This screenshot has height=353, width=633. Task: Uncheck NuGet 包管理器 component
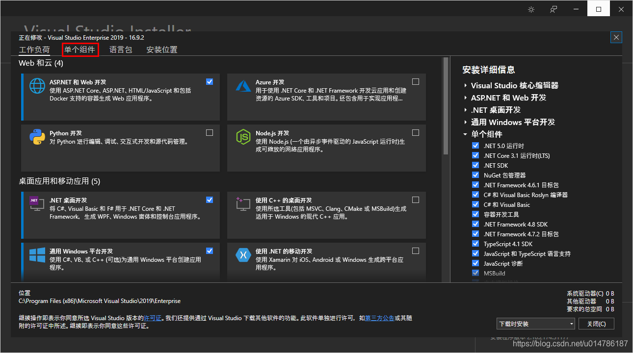pos(475,175)
